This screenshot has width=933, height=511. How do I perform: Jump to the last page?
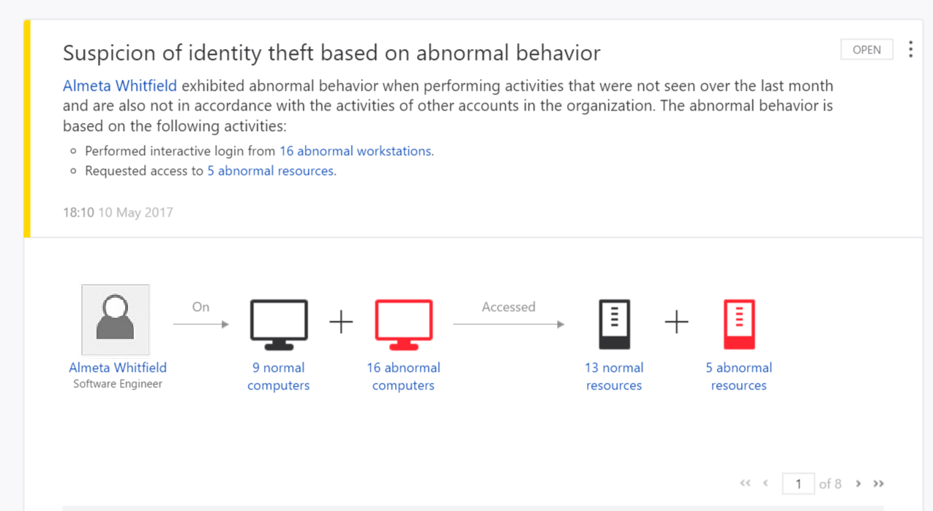pos(879,483)
